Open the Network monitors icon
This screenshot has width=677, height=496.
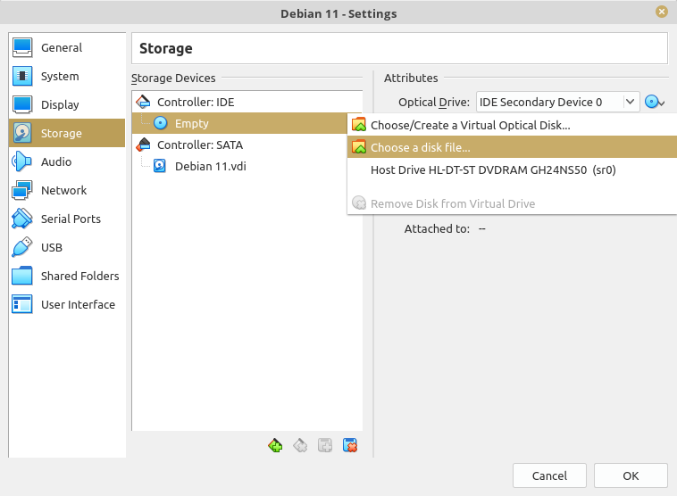click(22, 190)
